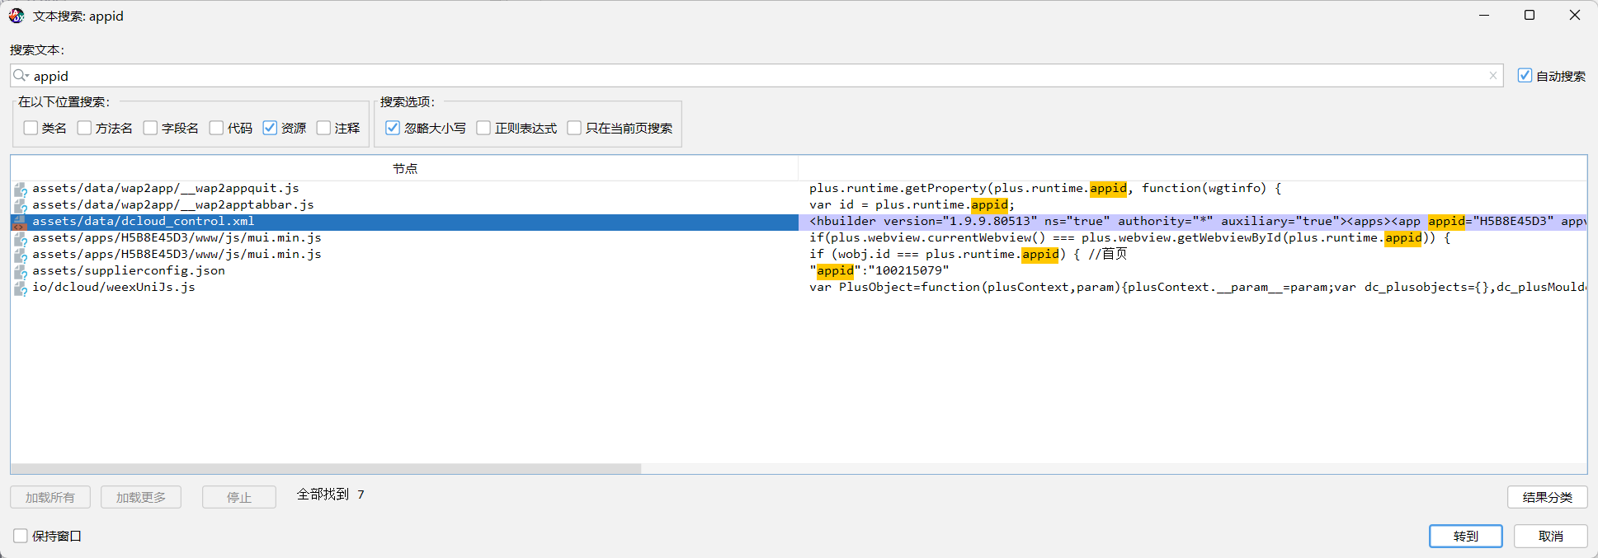Uncheck the 资源 search location checkbox
Screen dimensions: 1598x558
click(x=270, y=128)
